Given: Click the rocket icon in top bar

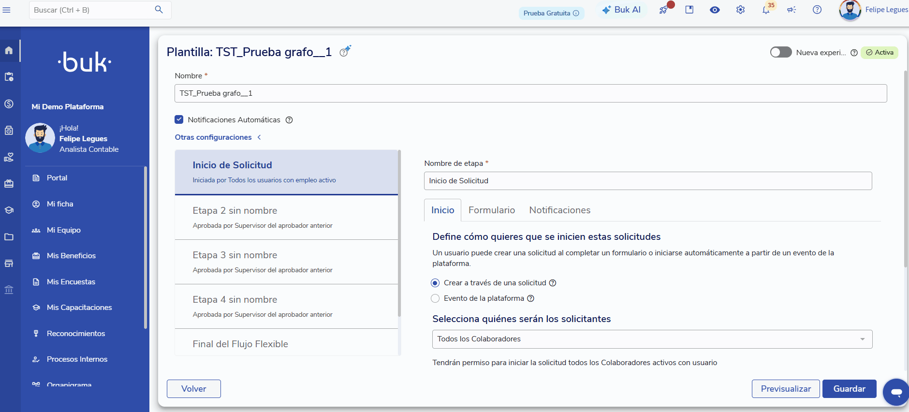Looking at the screenshot, I should [x=664, y=10].
